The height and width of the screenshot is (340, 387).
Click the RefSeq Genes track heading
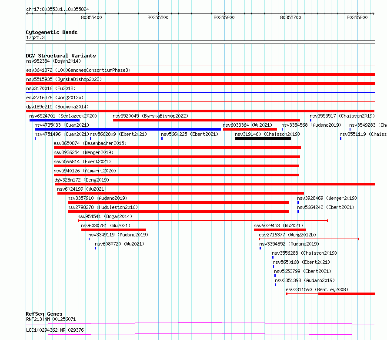(x=44, y=314)
